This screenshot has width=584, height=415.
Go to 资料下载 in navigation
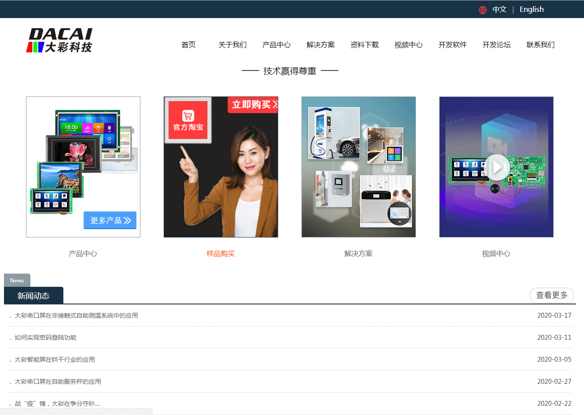(x=364, y=45)
